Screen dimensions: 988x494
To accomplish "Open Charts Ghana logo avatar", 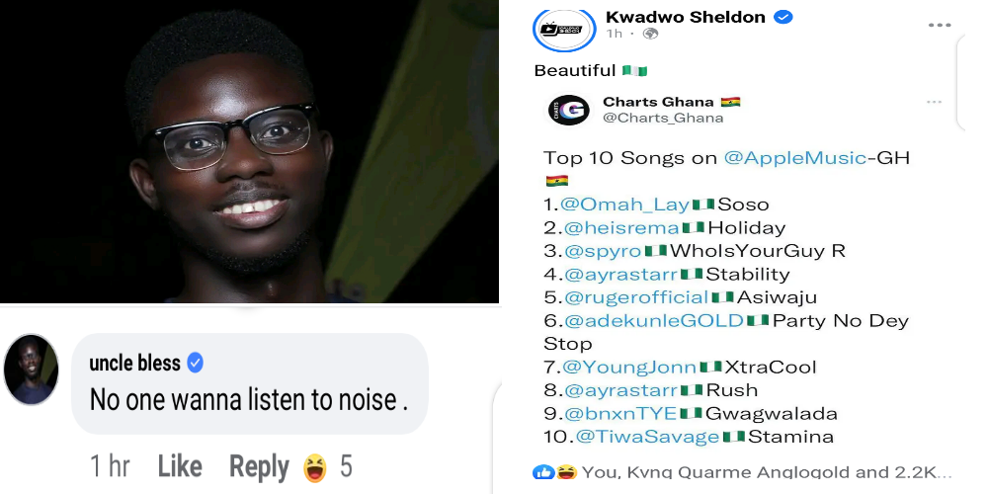I will click(x=568, y=111).
